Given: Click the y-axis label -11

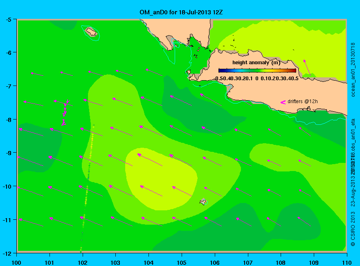Looking at the screenshot, I should tap(7, 220).
